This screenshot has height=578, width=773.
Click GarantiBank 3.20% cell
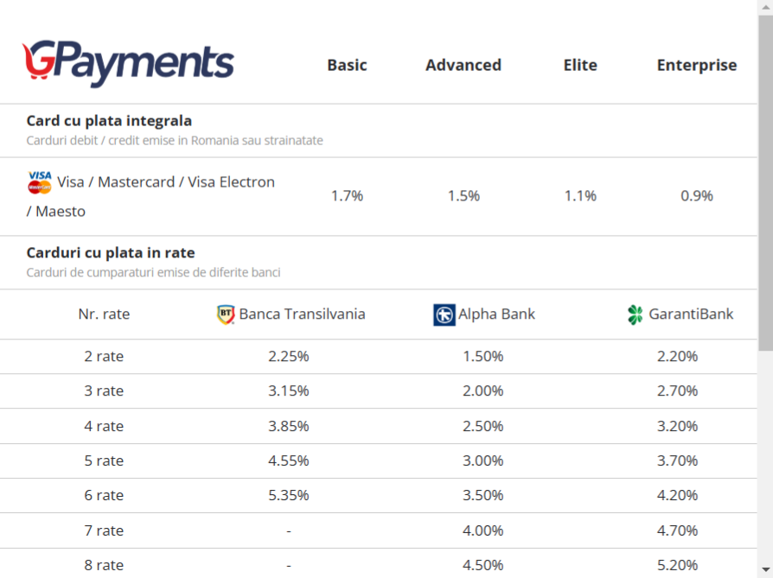[677, 426]
